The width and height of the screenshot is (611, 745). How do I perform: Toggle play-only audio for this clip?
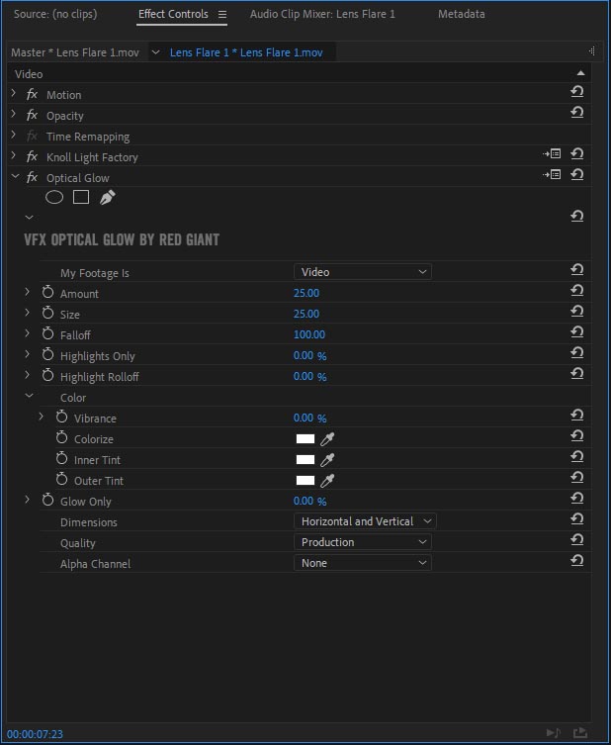[x=554, y=733]
